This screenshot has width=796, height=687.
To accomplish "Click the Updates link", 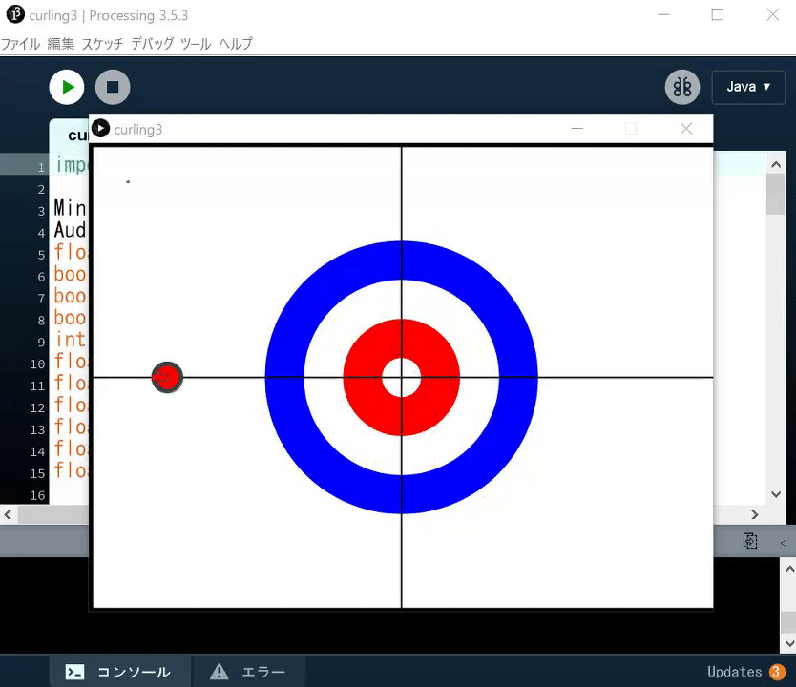I will [x=735, y=672].
